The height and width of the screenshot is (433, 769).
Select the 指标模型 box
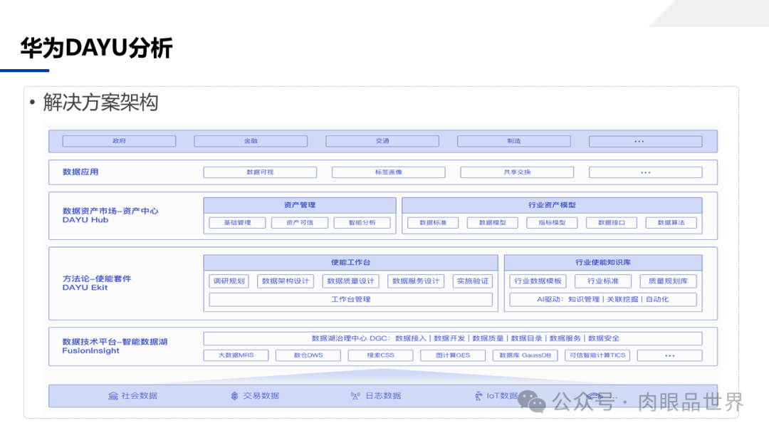coord(552,223)
